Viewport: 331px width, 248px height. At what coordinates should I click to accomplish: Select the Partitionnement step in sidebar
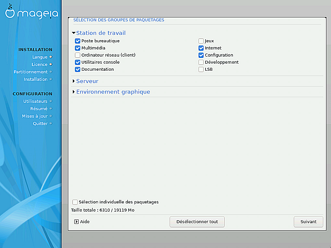pos(31,72)
